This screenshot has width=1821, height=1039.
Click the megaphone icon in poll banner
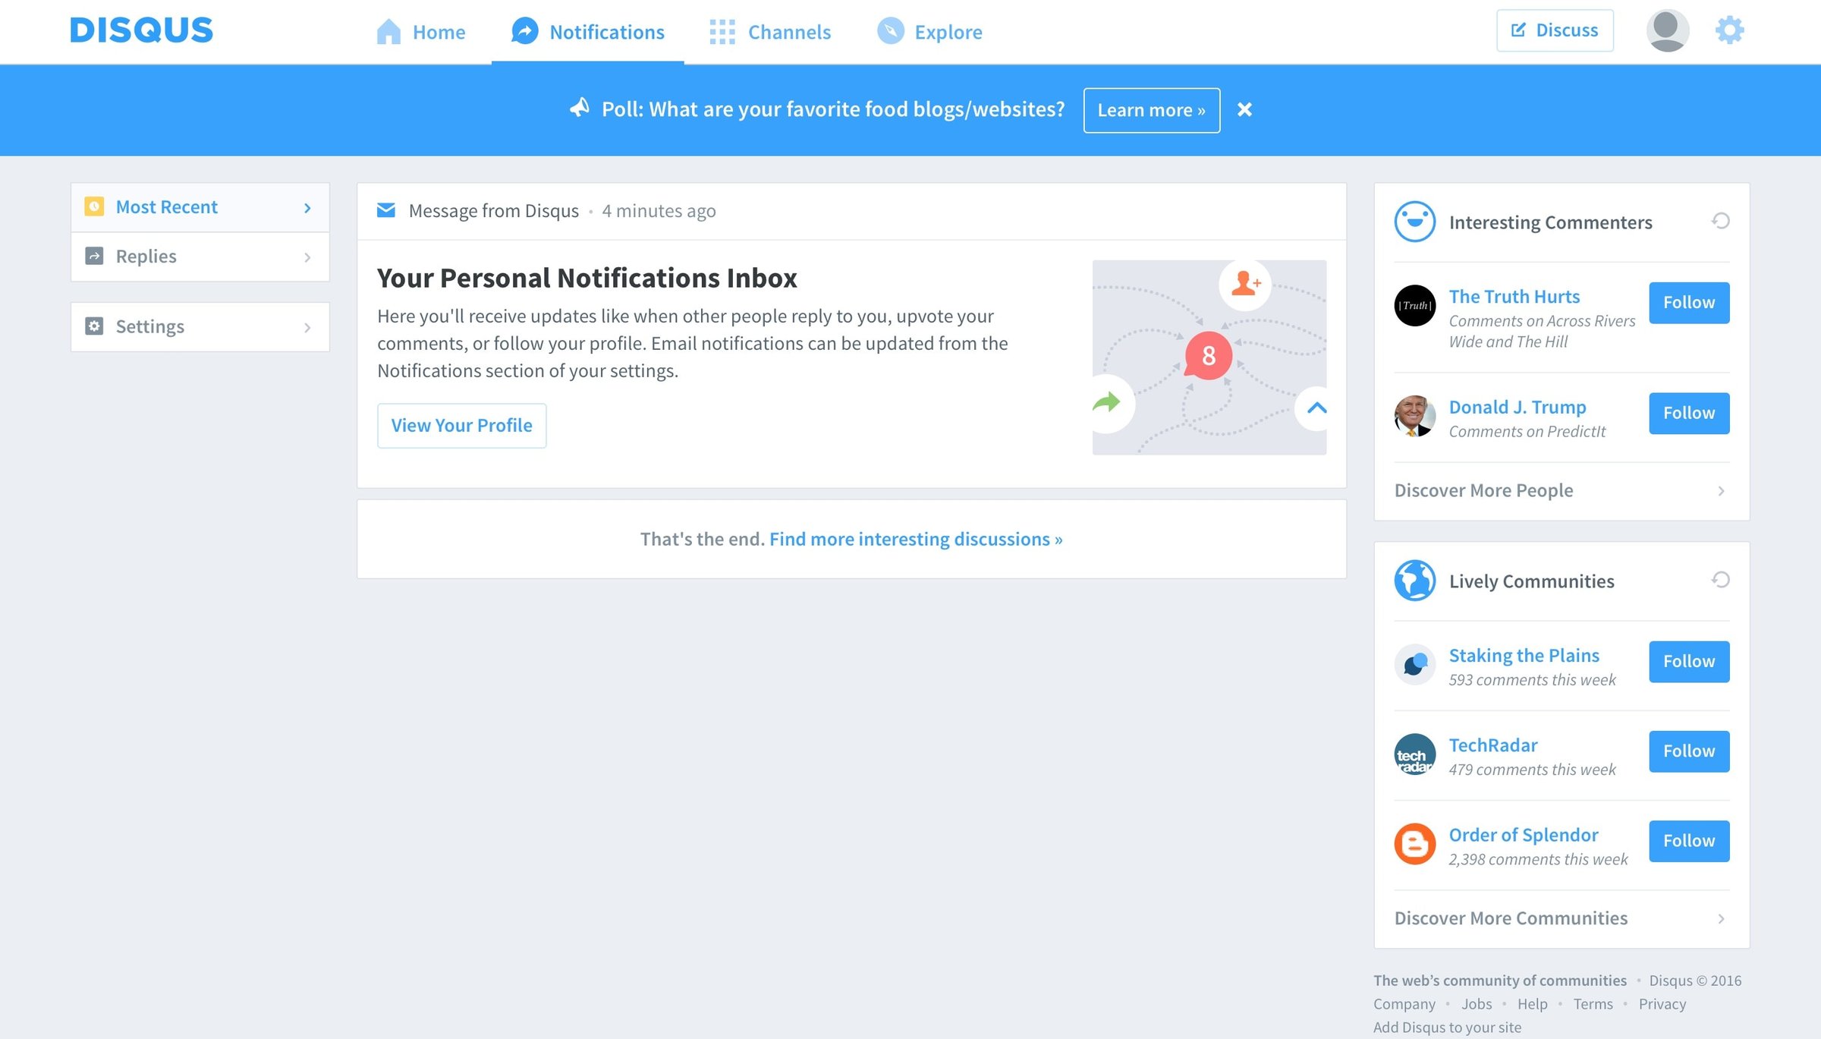click(x=580, y=108)
